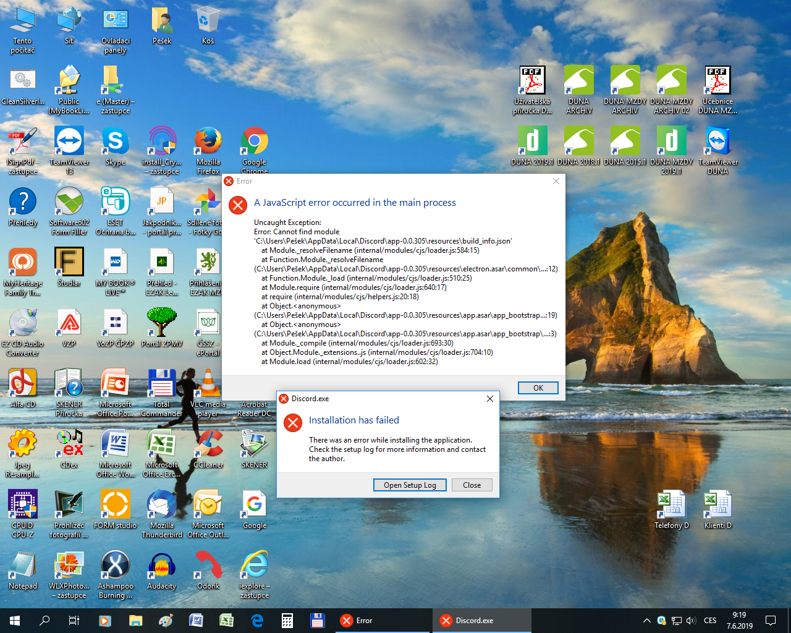Open the volume control in tray
The height and width of the screenshot is (633, 791).
coord(691,621)
